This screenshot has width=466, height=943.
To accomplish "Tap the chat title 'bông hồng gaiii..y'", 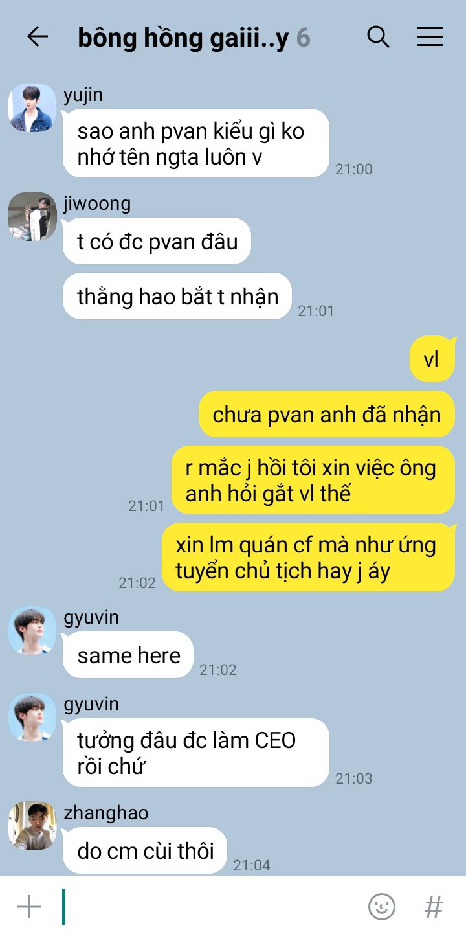I will pyautogui.click(x=183, y=38).
